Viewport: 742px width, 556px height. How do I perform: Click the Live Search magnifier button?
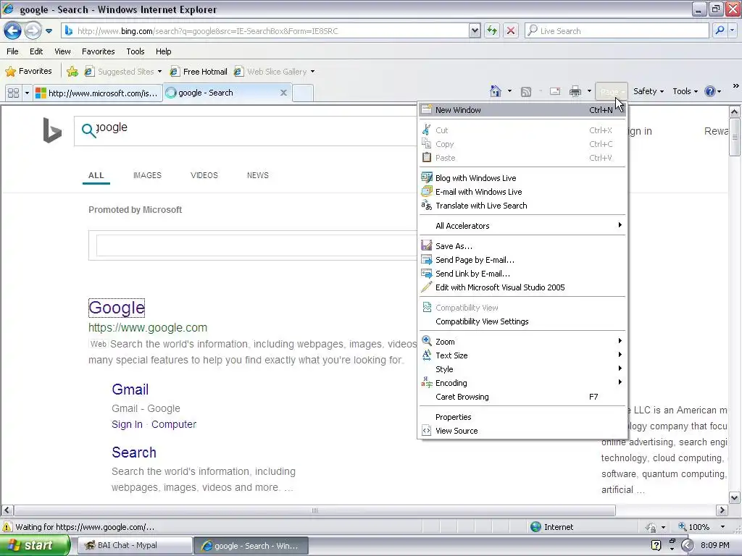click(x=720, y=30)
